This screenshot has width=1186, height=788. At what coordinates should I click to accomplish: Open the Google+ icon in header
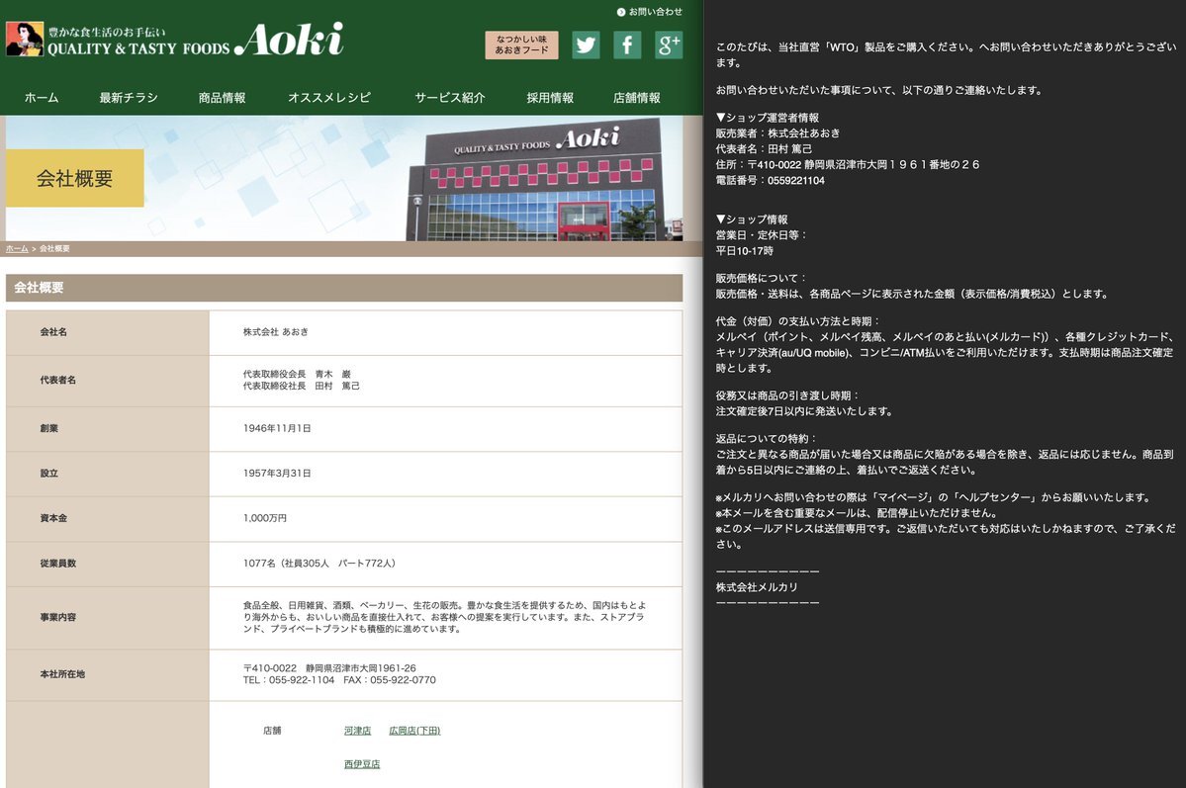[669, 45]
